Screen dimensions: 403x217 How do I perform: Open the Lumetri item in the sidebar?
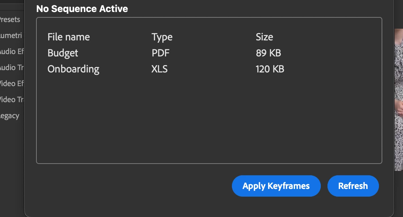pyautogui.click(x=11, y=35)
